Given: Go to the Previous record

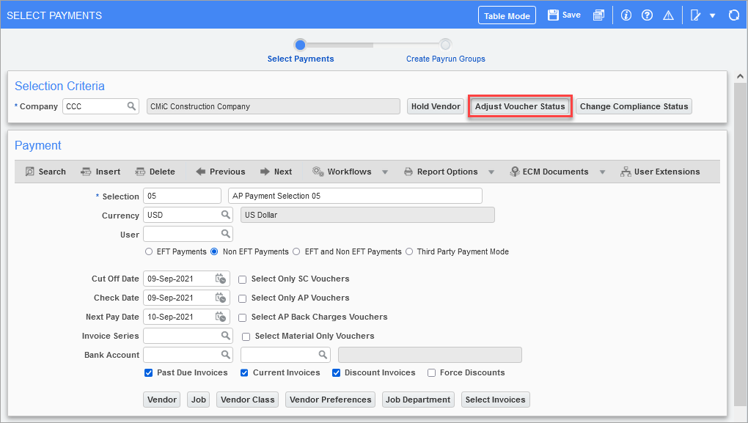Looking at the screenshot, I should pyautogui.click(x=221, y=172).
